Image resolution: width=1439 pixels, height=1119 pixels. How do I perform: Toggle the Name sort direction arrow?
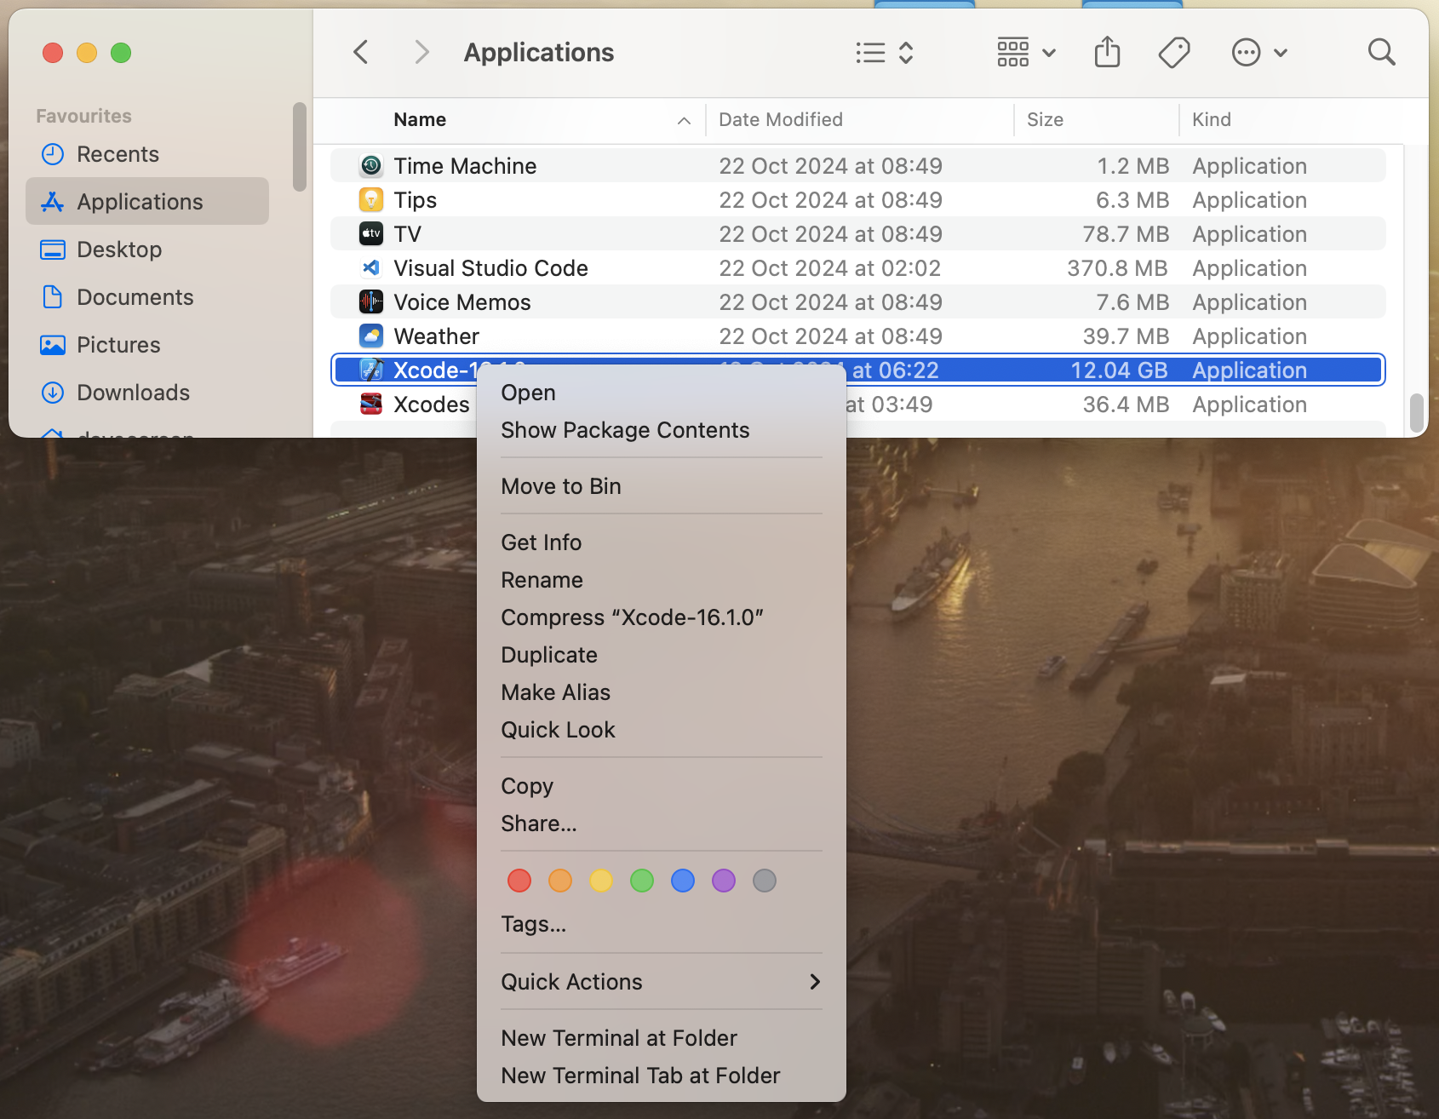click(684, 121)
